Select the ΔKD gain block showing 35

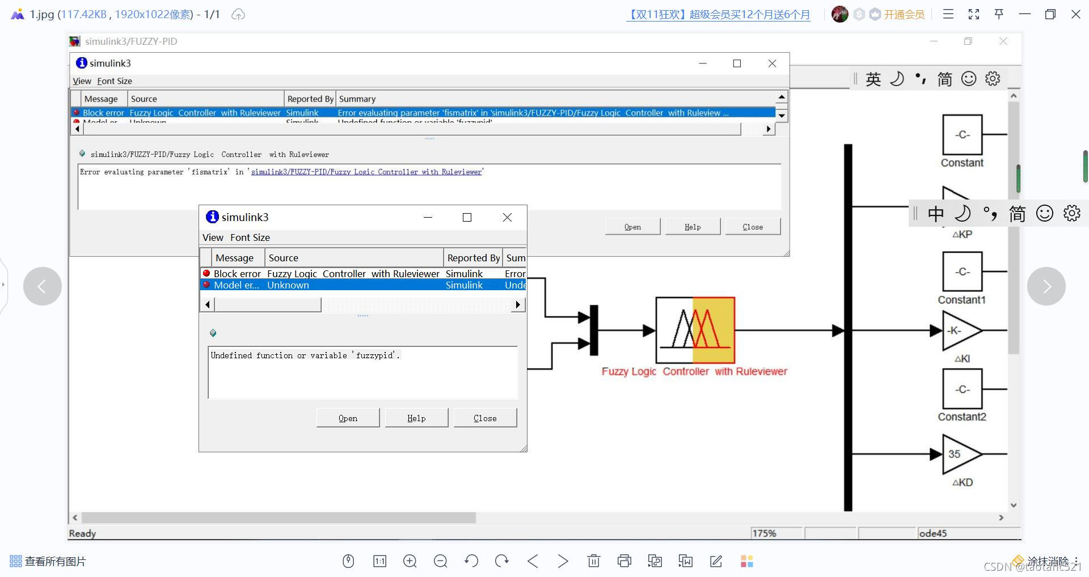click(x=962, y=454)
